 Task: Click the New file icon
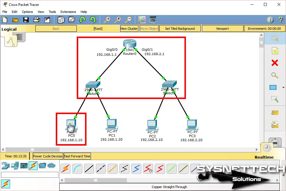pyautogui.click(x=5, y=20)
